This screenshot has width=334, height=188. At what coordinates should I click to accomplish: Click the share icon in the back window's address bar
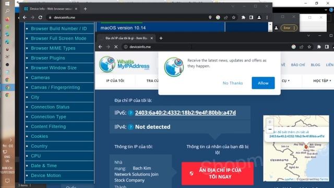[226, 17]
